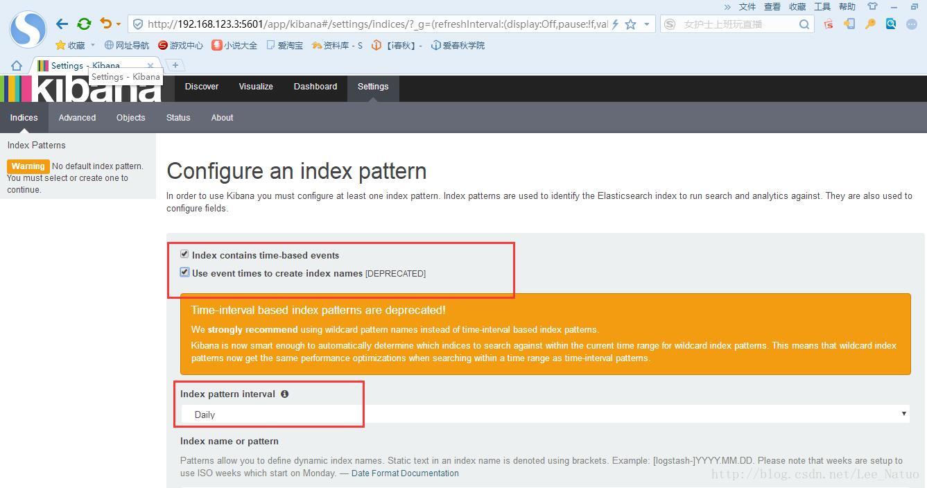Go to the Discover tab
Viewport: 927px width, 488px height.
pyautogui.click(x=202, y=87)
